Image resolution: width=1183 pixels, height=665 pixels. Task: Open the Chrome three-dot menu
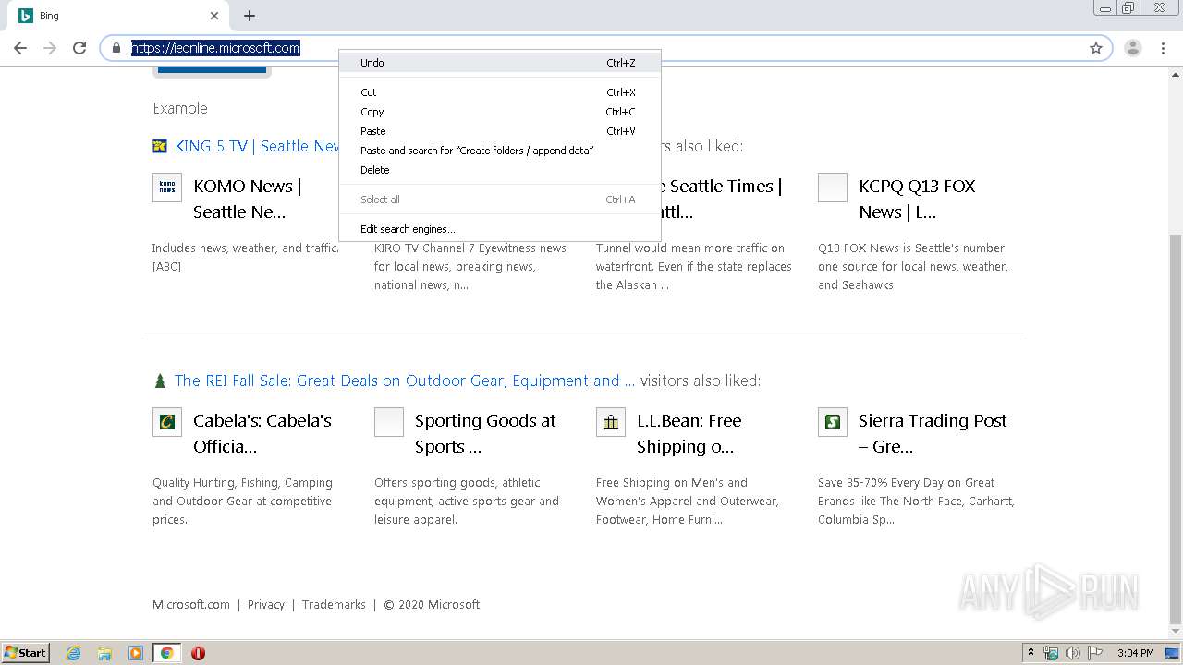pyautogui.click(x=1163, y=48)
